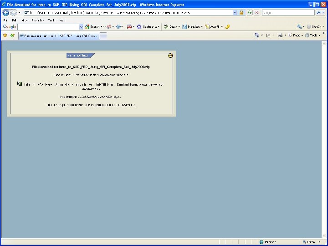Expand the Home button dropdown arrow
328x246 pixels.
coord(262,36)
